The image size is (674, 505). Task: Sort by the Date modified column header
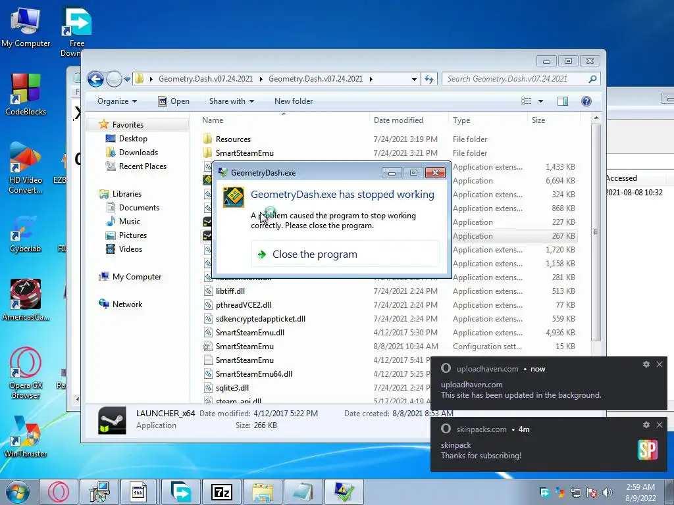(x=398, y=120)
